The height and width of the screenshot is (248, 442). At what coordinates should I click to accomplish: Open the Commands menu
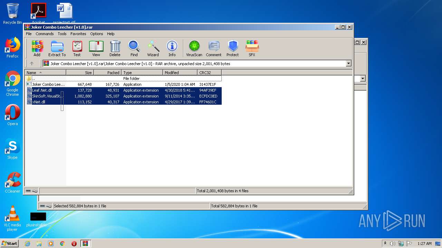click(45, 34)
